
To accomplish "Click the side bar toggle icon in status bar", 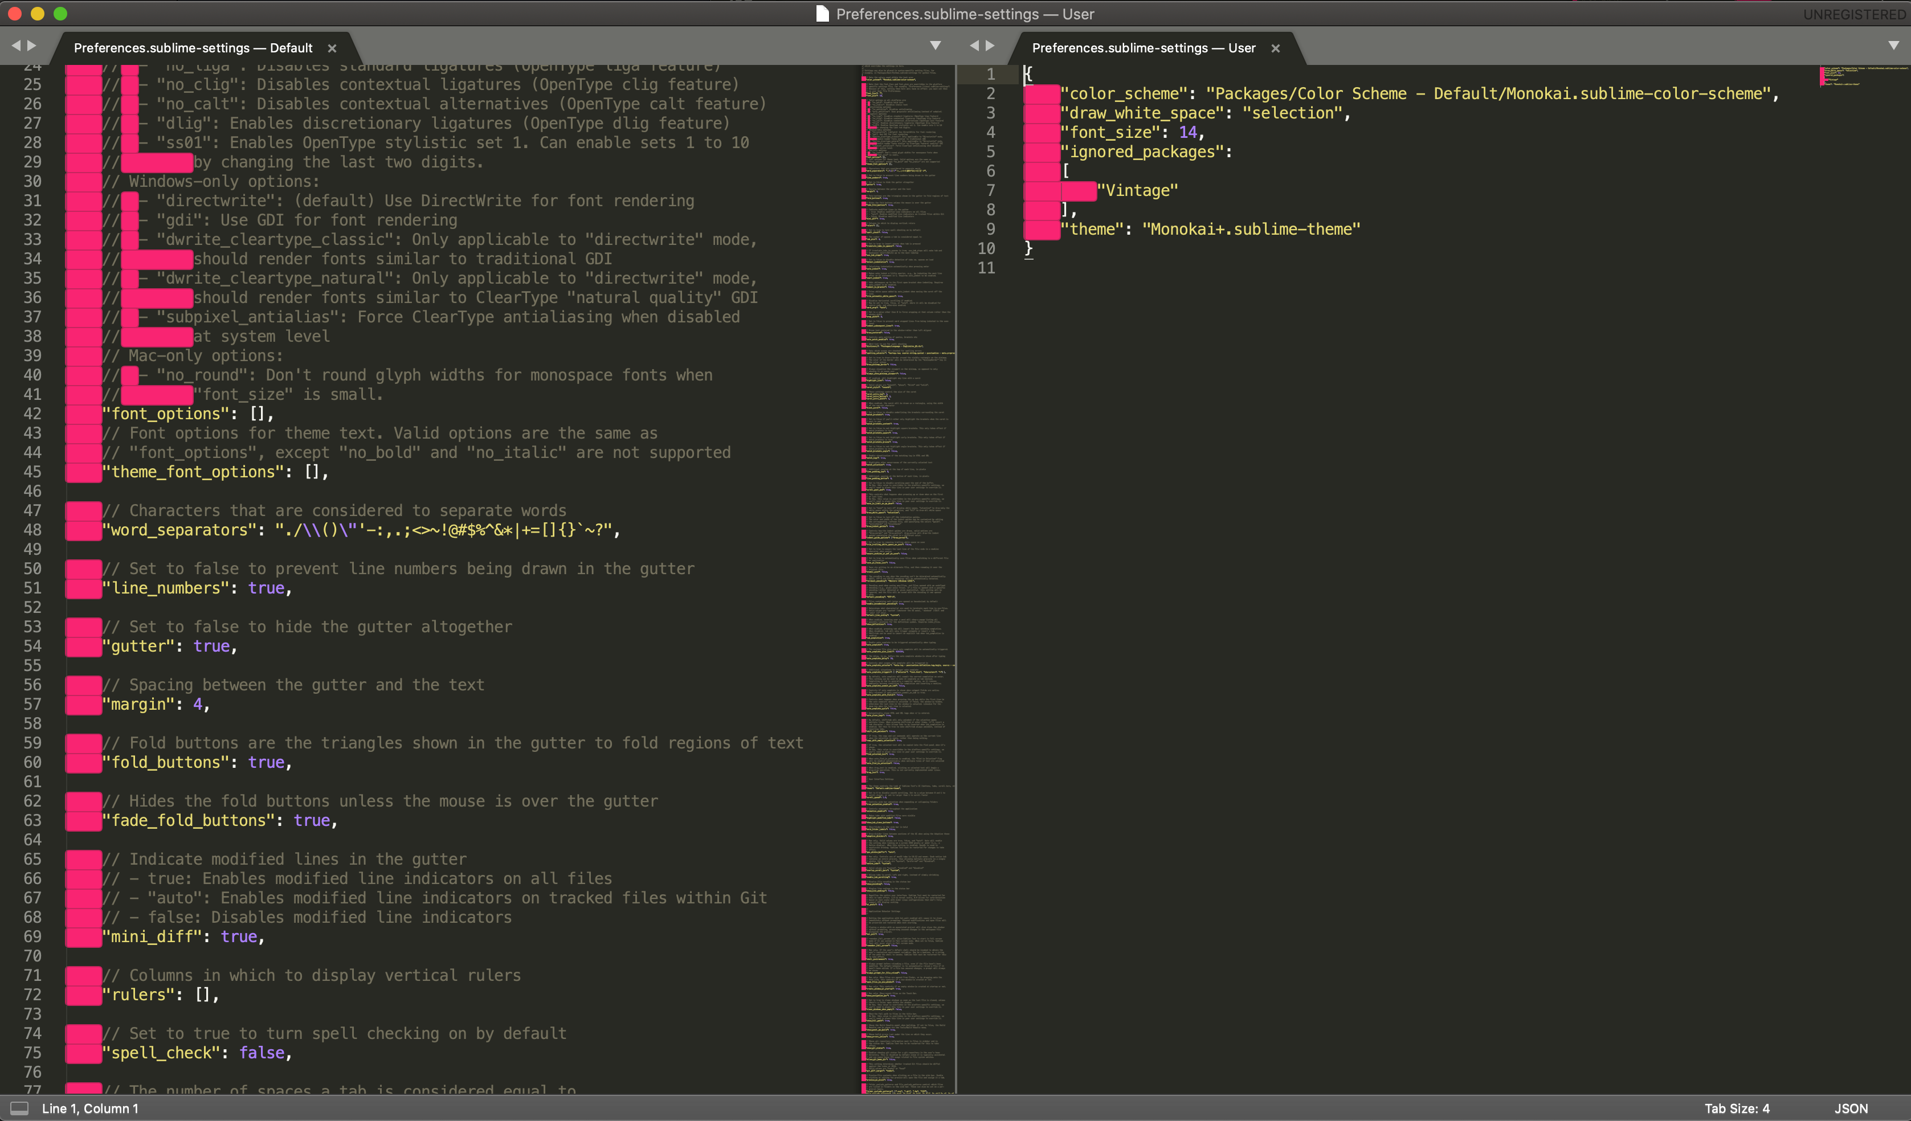I will 20,1108.
